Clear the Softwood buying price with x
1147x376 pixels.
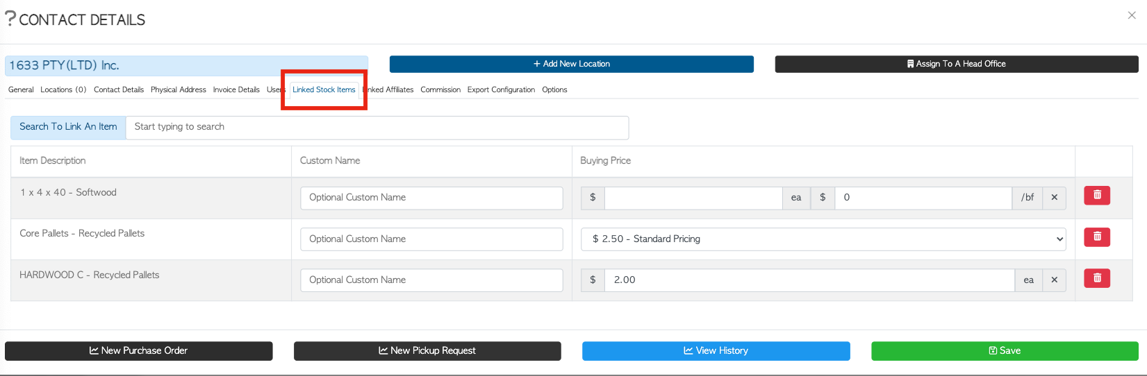tap(1054, 198)
